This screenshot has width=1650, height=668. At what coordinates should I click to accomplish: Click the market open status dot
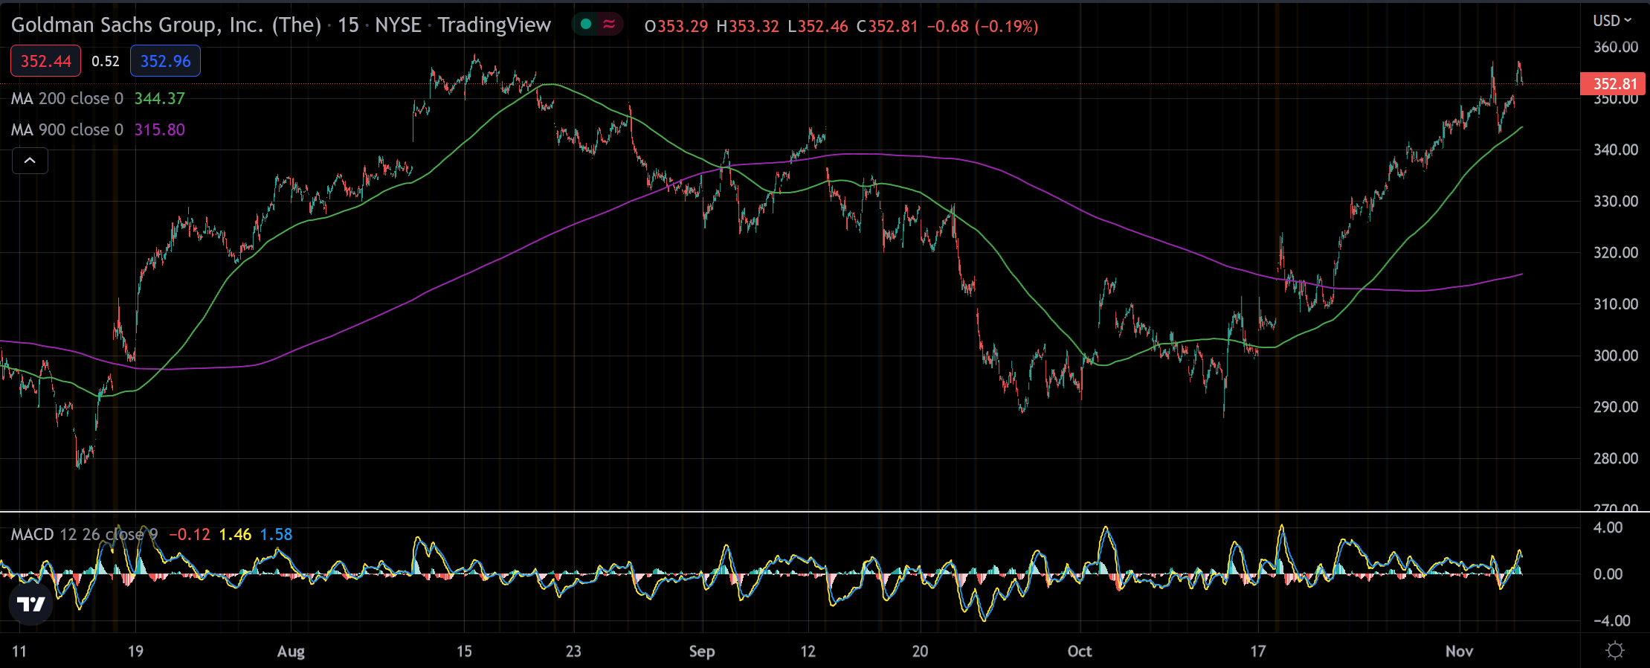[586, 25]
